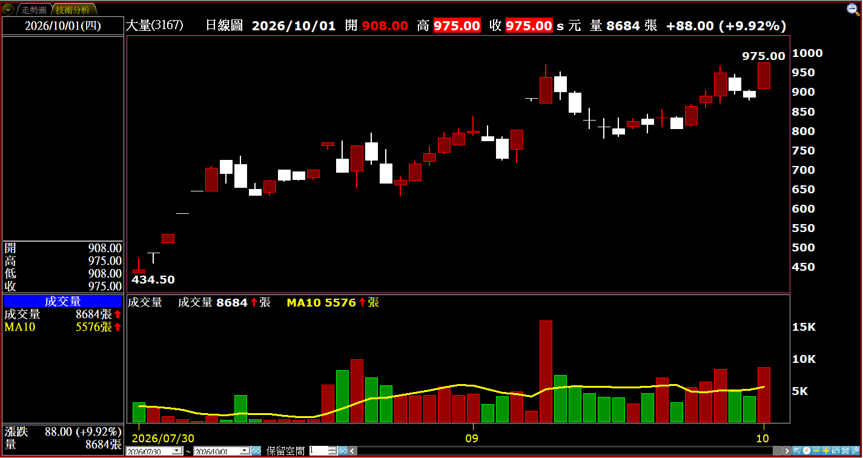The image size is (863, 458).
Task: Click the scrollbar right arrow
Action: [x=787, y=451]
